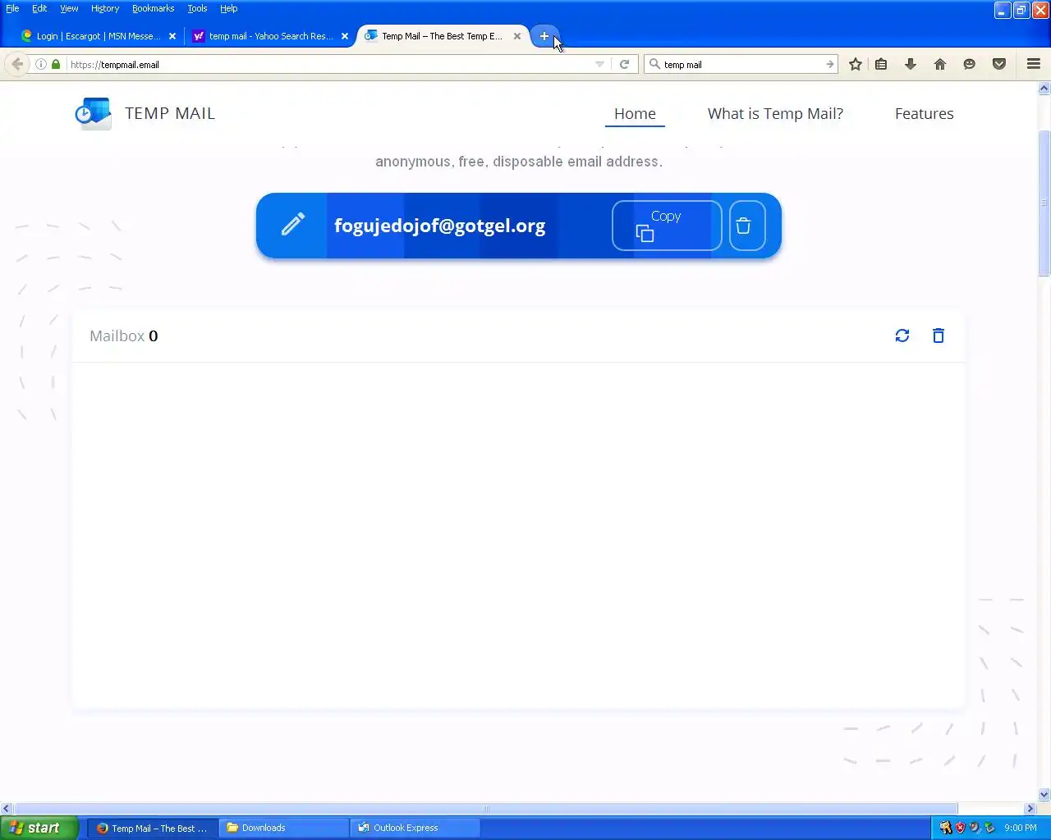
Task: Open the Home nav link
Action: click(635, 114)
